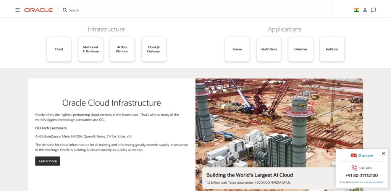Click the Applications section heading

[284, 29]
